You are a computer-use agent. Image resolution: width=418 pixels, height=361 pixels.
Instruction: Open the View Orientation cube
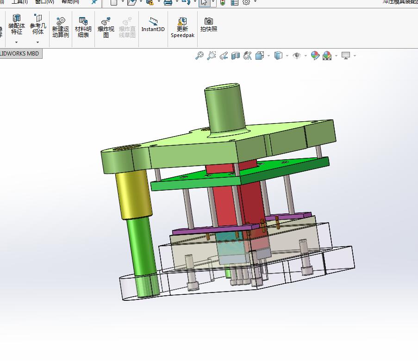coord(260,56)
